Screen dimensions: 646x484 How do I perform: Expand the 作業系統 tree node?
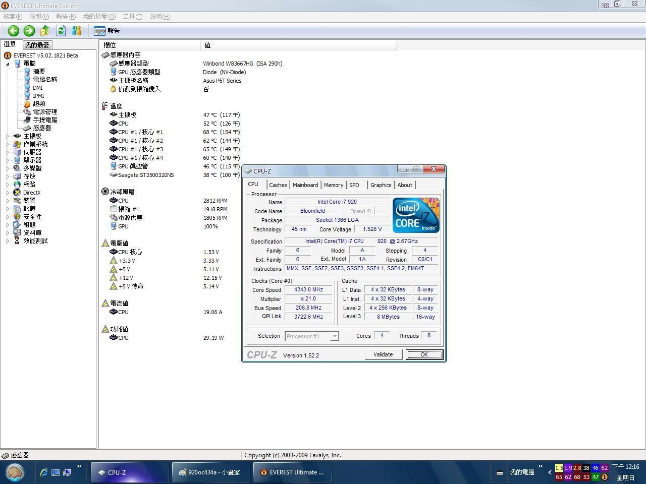point(8,144)
